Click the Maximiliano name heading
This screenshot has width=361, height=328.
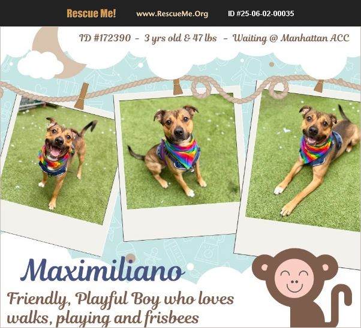click(103, 270)
